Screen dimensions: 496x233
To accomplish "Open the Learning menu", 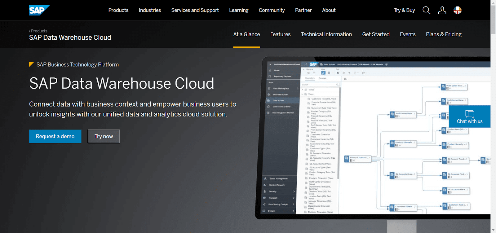I will pos(239,10).
